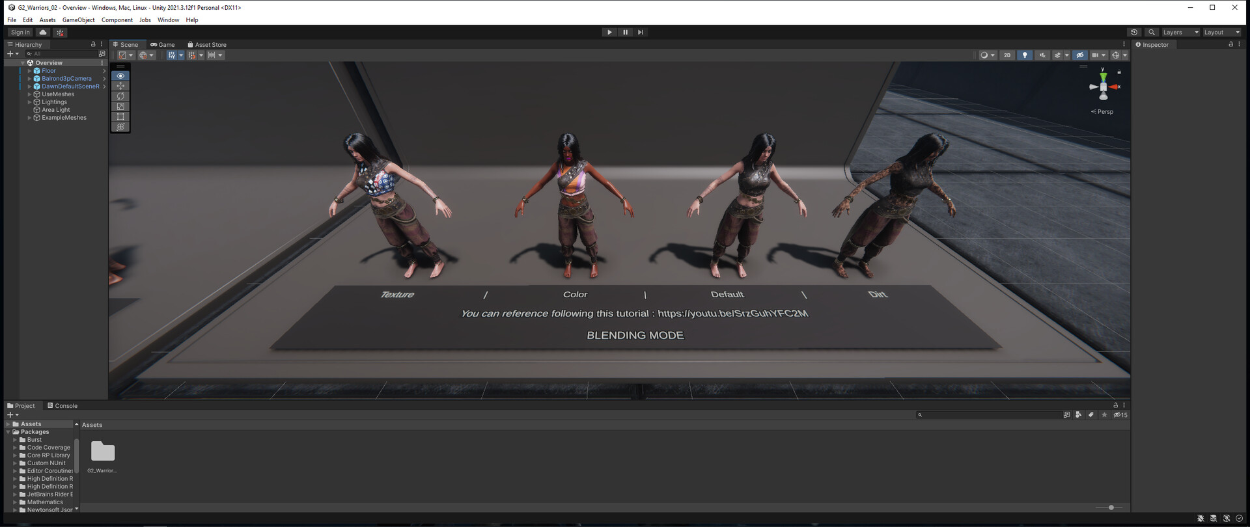Step one frame forward
The height and width of the screenshot is (527, 1250).
click(x=641, y=32)
